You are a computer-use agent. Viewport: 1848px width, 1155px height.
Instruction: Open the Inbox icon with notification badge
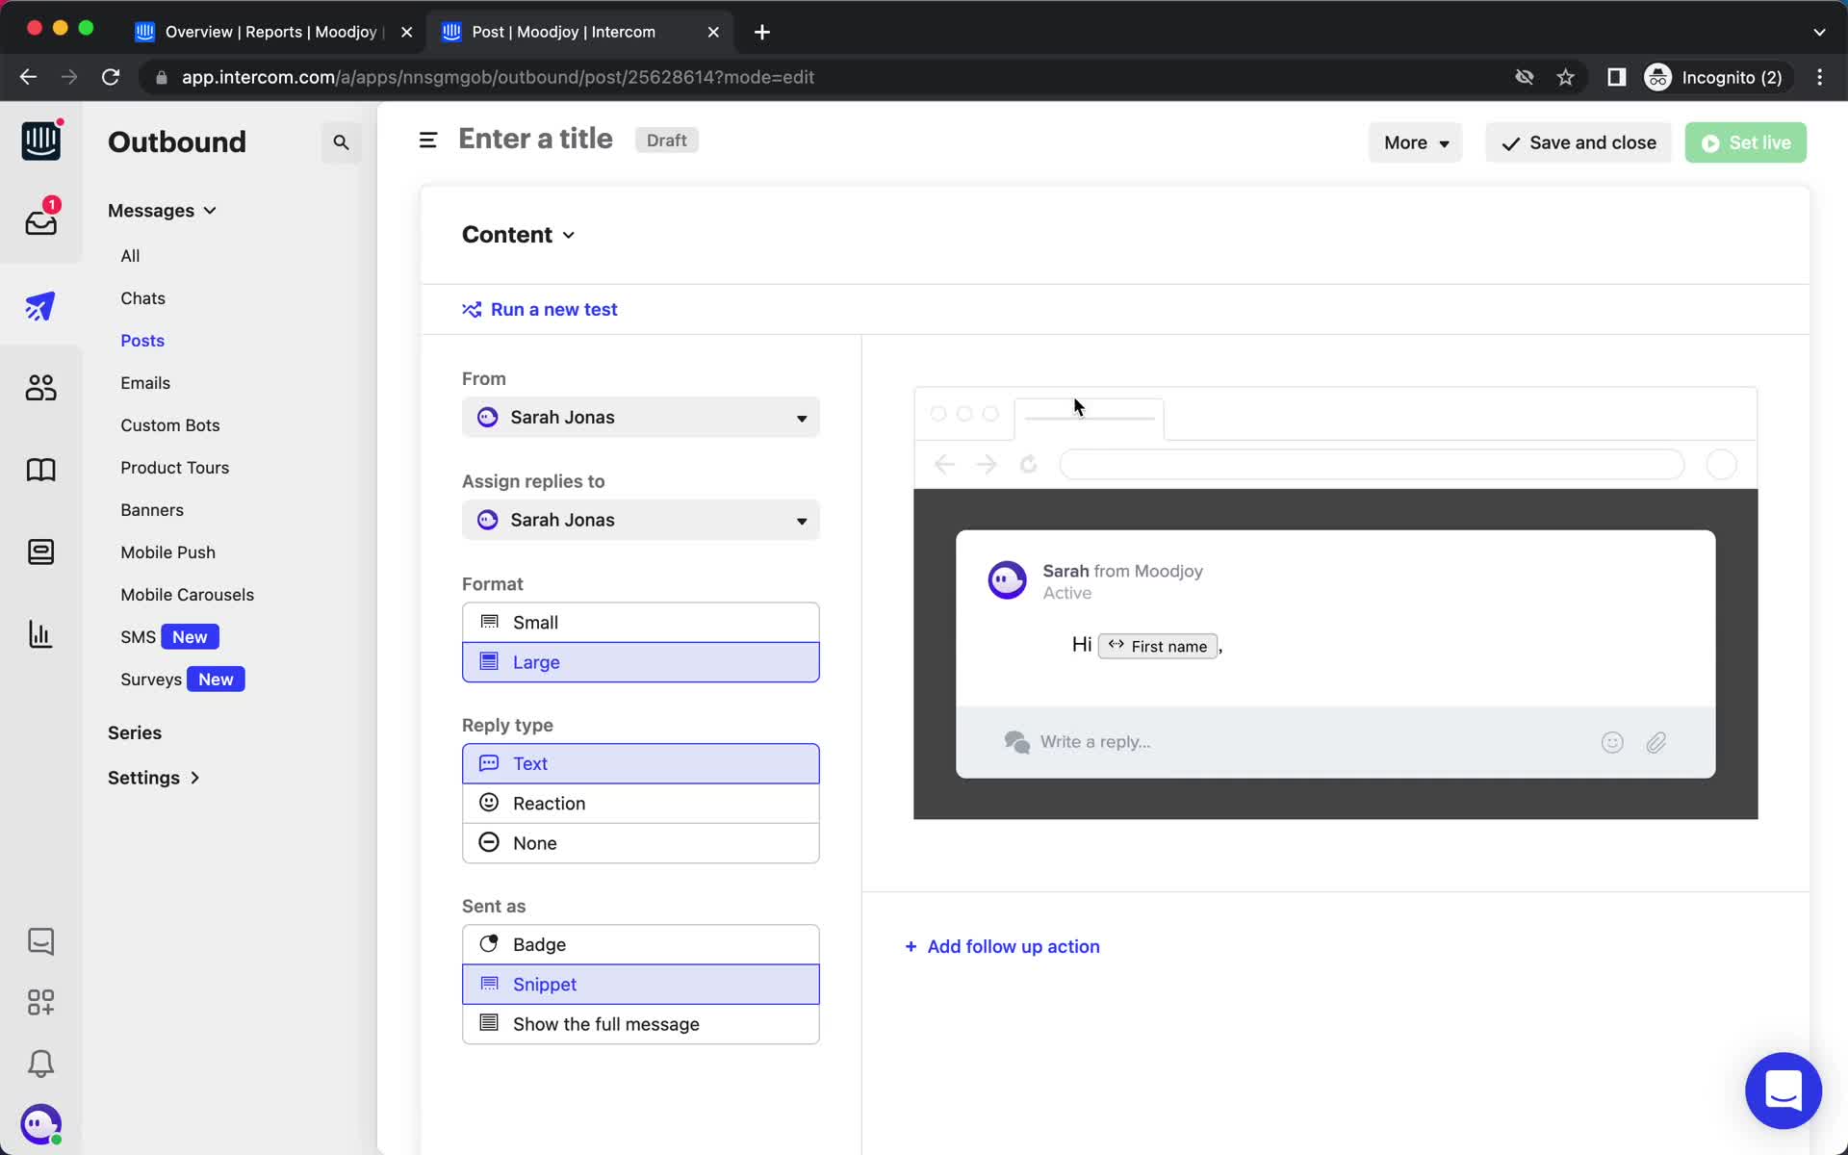40,220
